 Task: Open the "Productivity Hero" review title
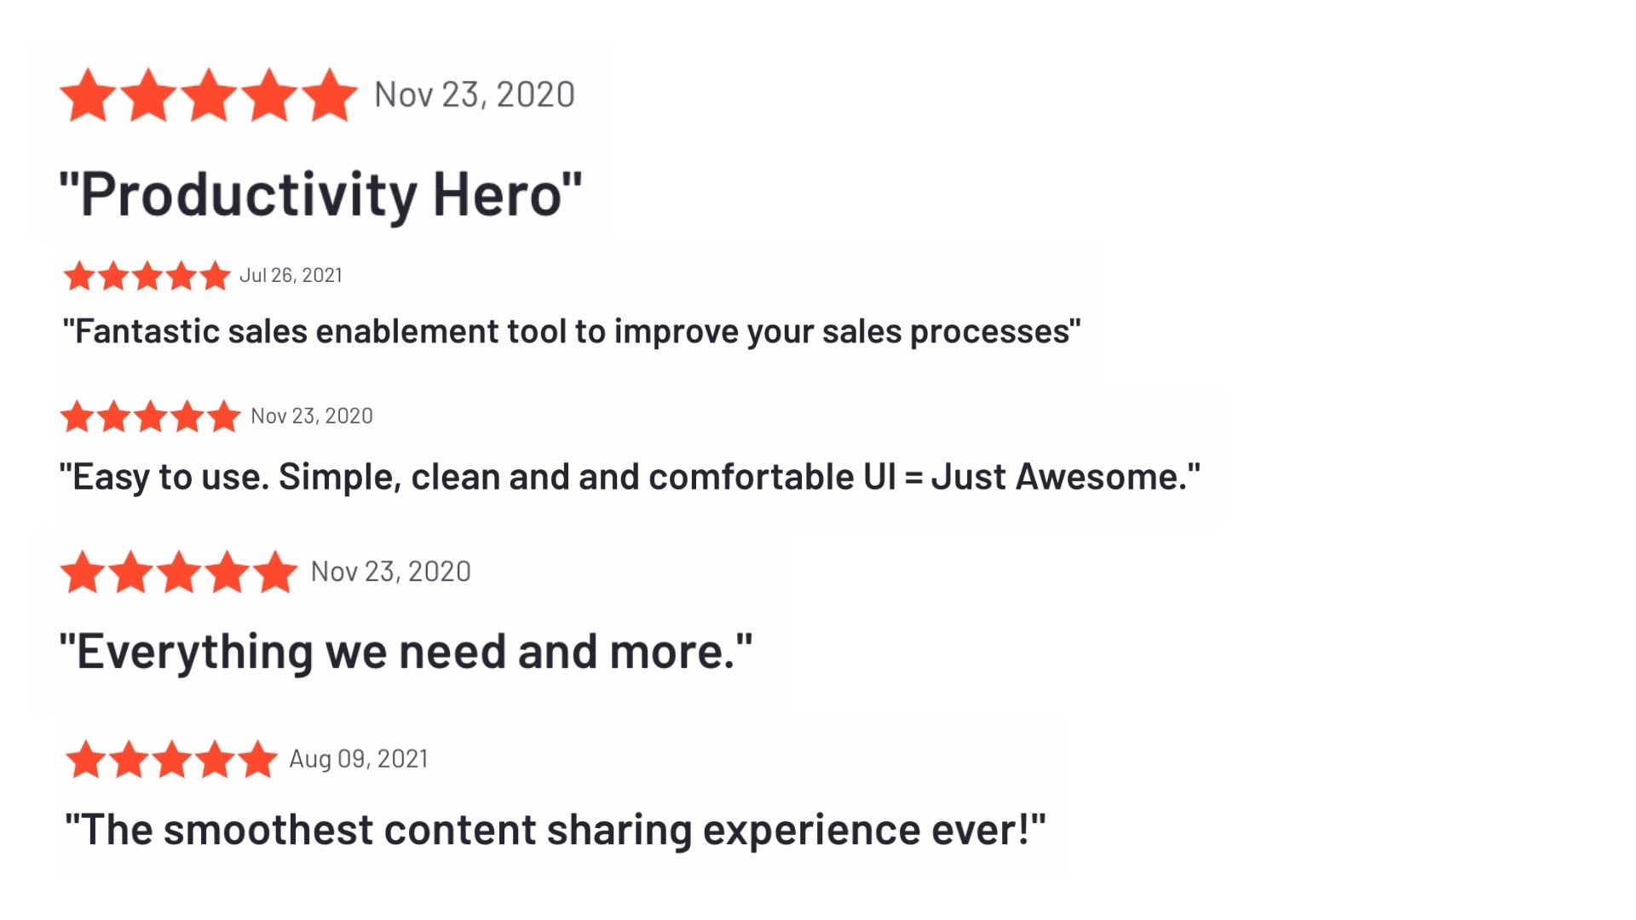click(321, 195)
